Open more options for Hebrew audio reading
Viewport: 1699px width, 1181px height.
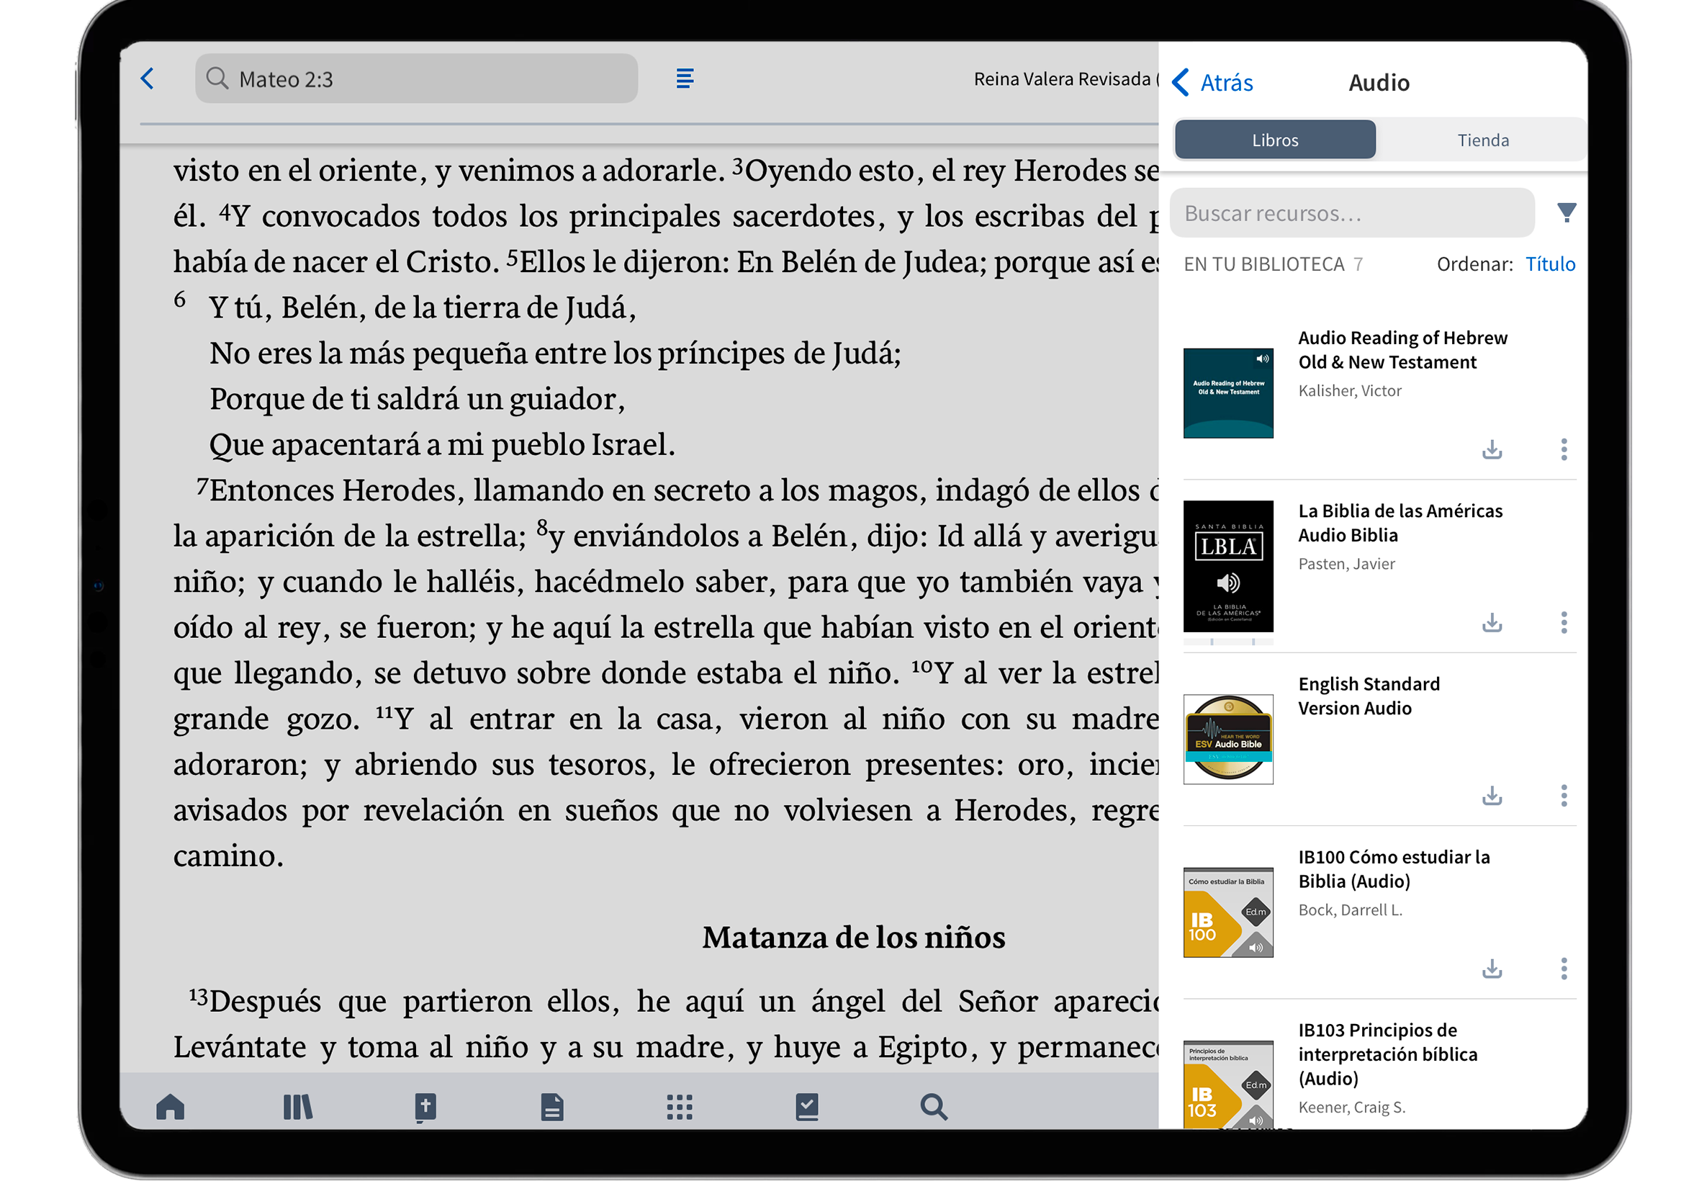pos(1563,449)
